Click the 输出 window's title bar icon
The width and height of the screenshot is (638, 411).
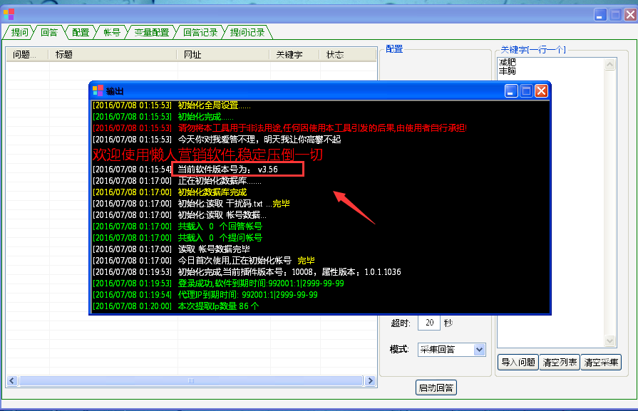[x=98, y=90]
